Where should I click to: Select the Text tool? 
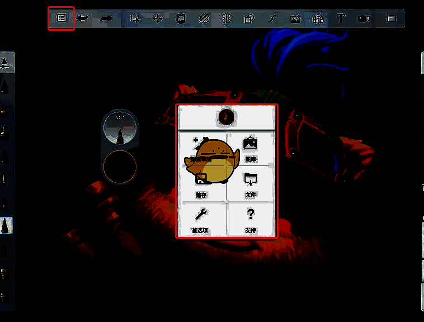(x=341, y=18)
